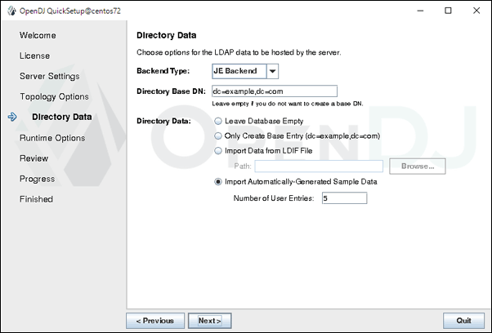Image resolution: width=492 pixels, height=333 pixels.
Task: Click the OpenDJ app icon in title bar
Action: [11, 11]
